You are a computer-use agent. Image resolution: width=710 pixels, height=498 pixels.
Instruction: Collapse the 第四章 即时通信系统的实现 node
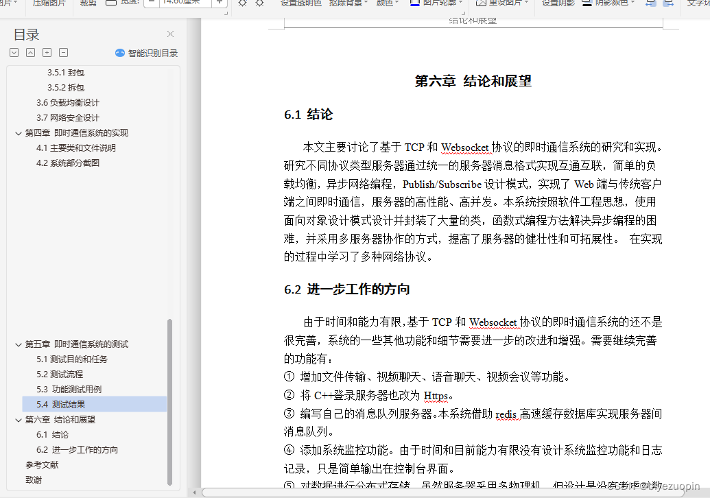[x=18, y=133]
